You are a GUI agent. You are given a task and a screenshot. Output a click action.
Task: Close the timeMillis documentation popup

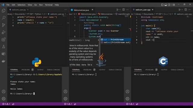pos(99,40)
